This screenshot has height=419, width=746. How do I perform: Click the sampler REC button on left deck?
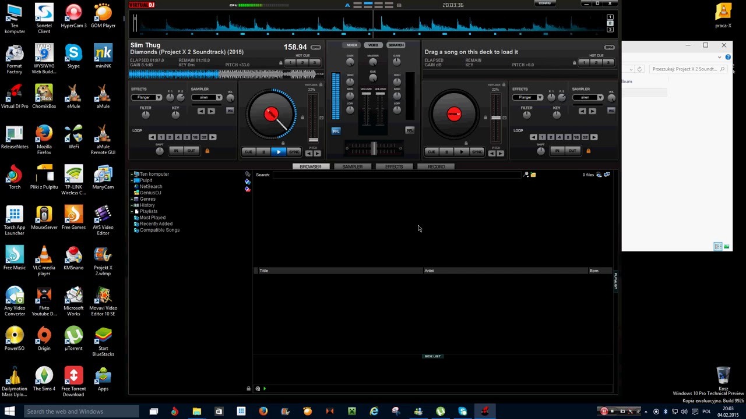click(x=230, y=111)
